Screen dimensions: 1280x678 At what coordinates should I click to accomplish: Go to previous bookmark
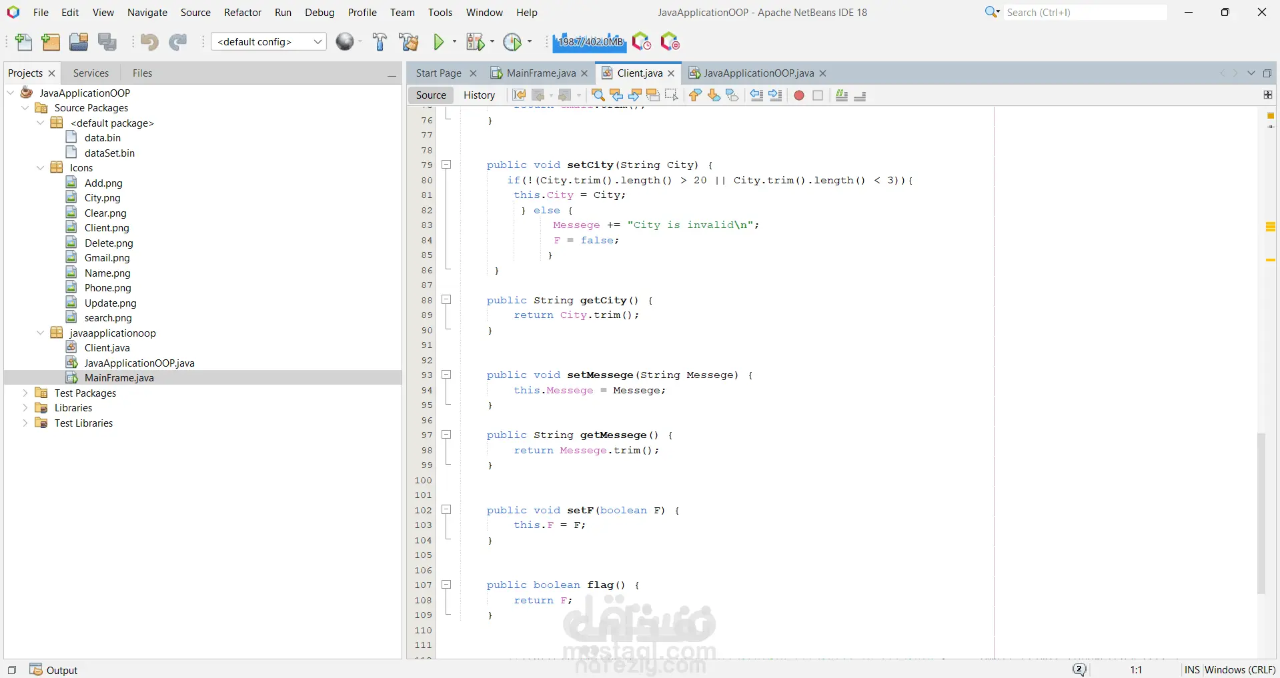point(695,95)
